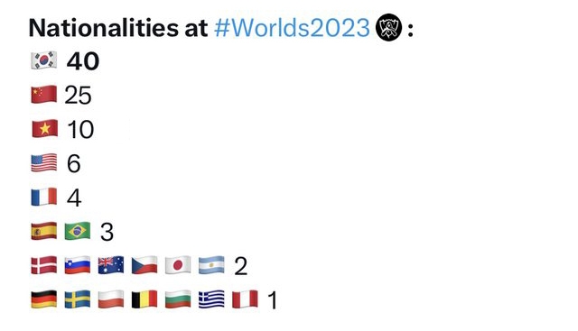Click the Brazil flag emoji

pyautogui.click(x=78, y=231)
